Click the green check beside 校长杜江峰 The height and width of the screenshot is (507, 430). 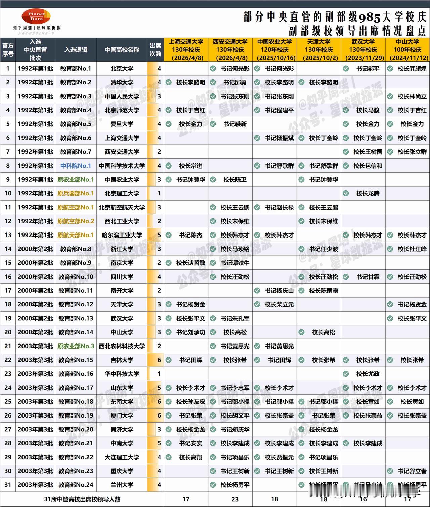pyautogui.click(x=390, y=249)
